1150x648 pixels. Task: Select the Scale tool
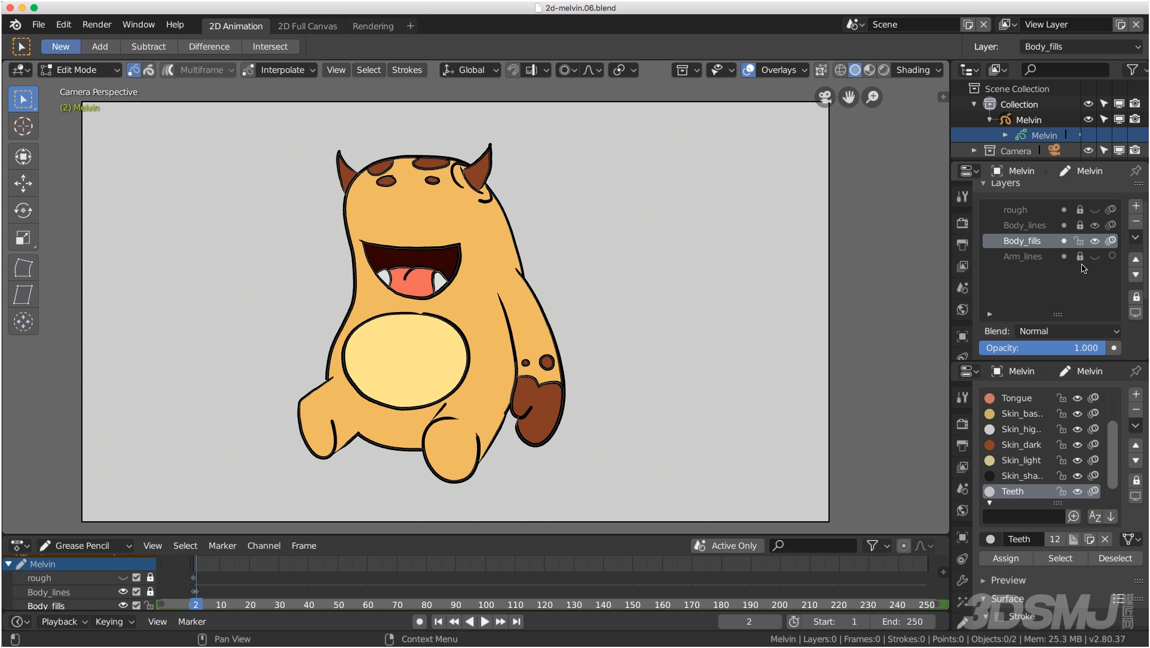[23, 238]
